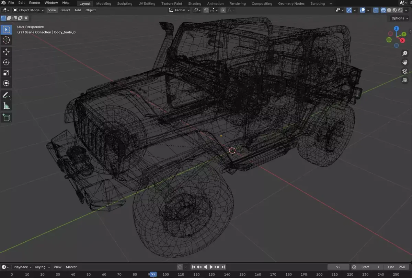Open the Edit menu

(x=21, y=3)
